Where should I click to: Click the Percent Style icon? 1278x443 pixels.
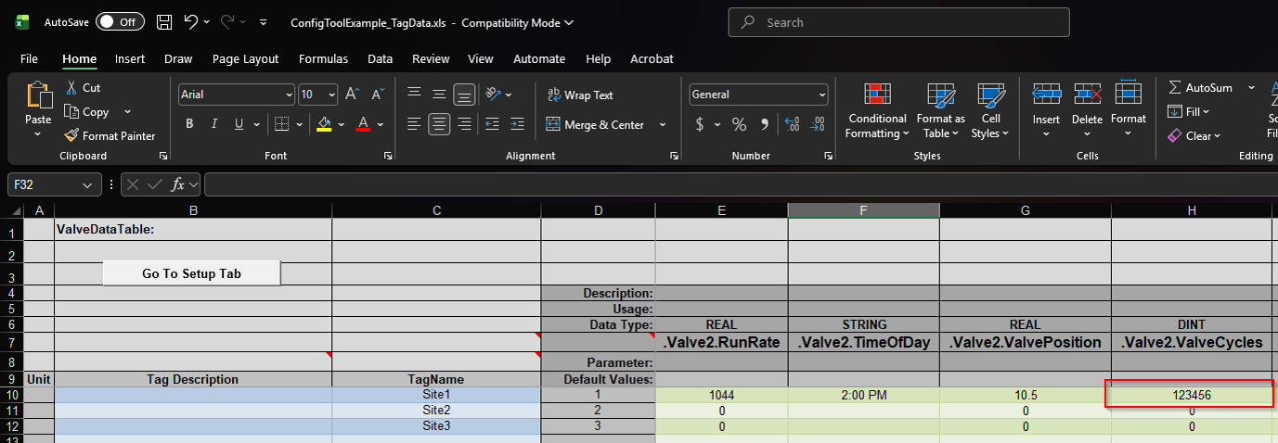click(739, 124)
